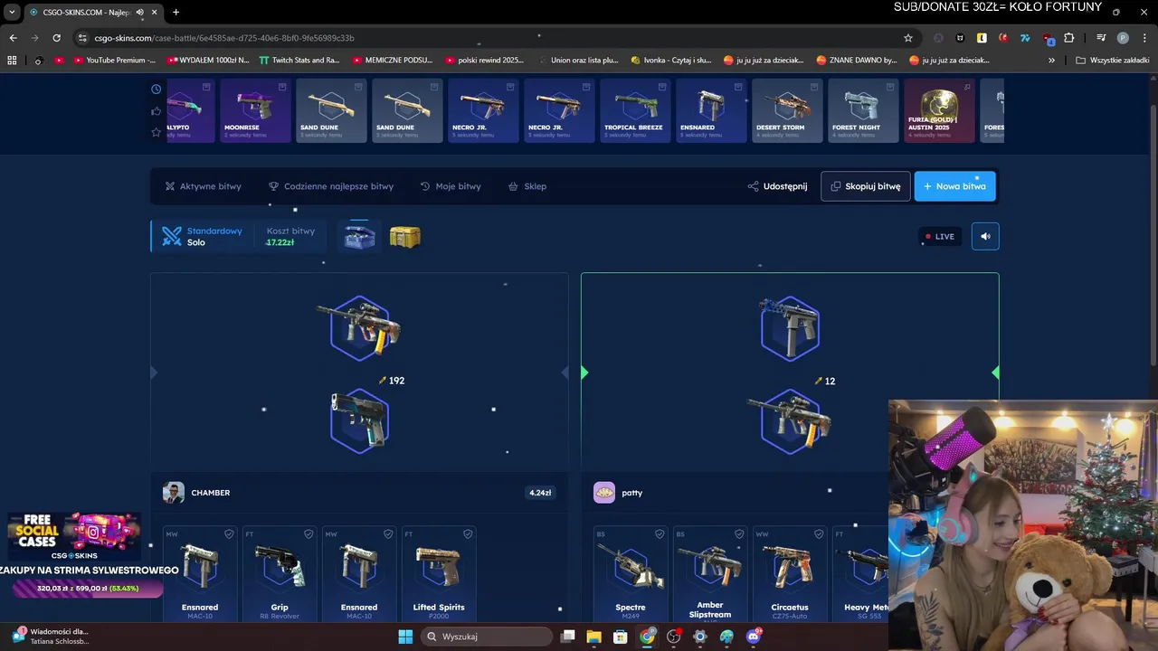Go back in browser history
Viewport: 1158px width, 651px height.
(x=13, y=38)
